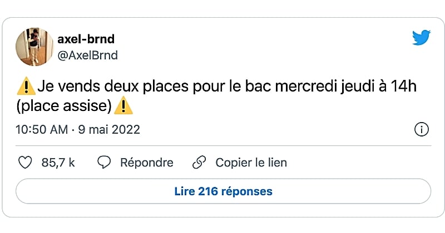Image resolution: width=445 pixels, height=233 pixels.
Task: Select Copier le lien
Action: [251, 163]
